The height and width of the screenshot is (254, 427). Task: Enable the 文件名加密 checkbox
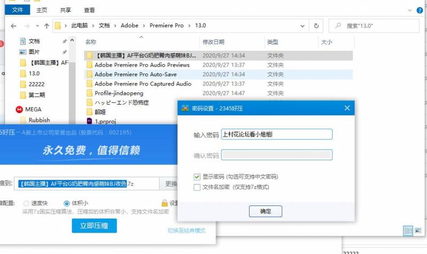197,187
